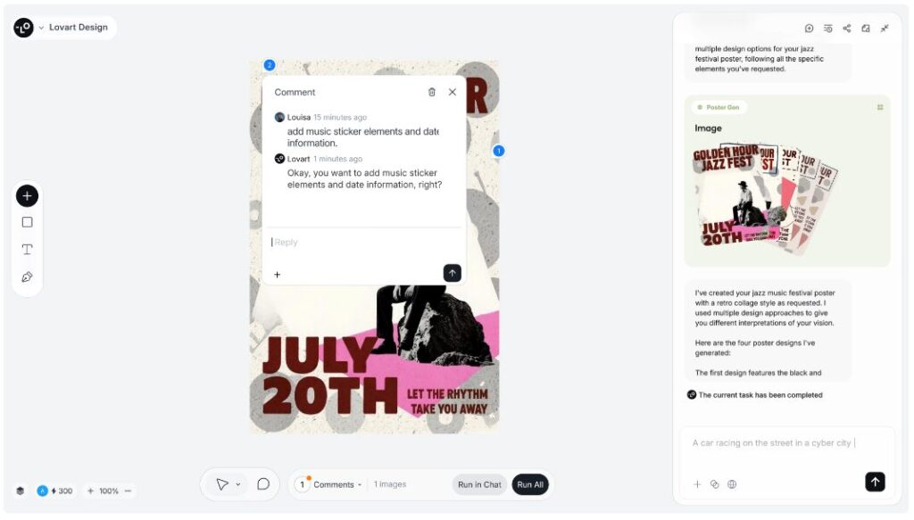Delete the comment with trash icon

click(432, 92)
